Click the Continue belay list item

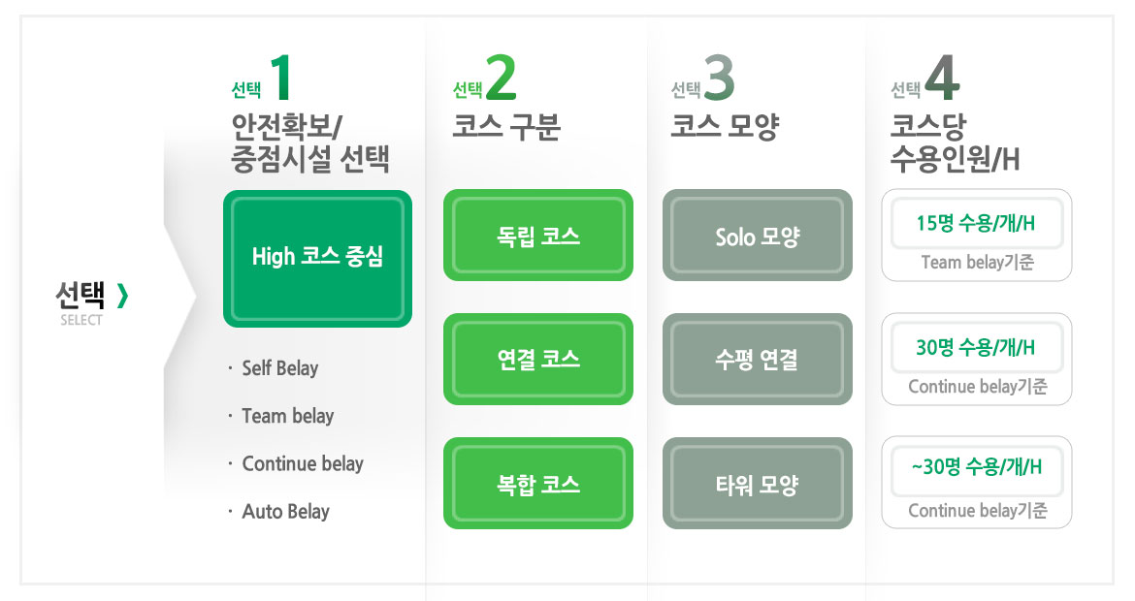point(303,463)
